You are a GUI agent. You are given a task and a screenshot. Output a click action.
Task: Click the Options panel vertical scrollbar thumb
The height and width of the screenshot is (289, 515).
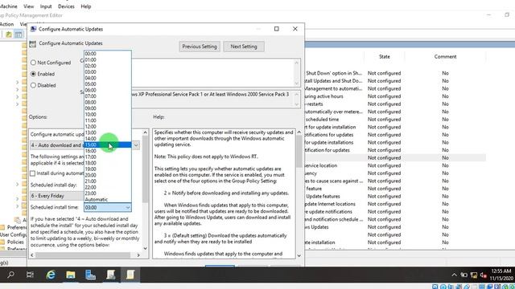coord(145,169)
